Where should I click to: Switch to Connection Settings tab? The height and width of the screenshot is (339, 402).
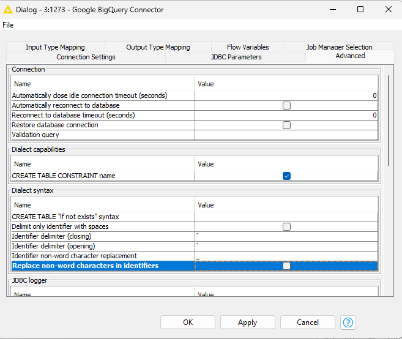86,57
